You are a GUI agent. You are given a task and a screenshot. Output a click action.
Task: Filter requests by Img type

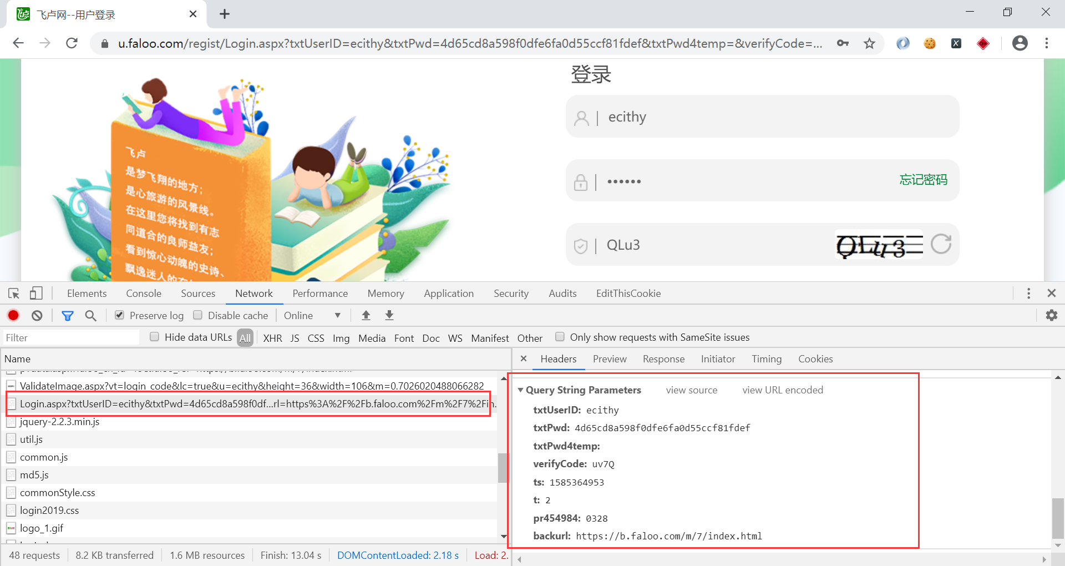tap(341, 338)
